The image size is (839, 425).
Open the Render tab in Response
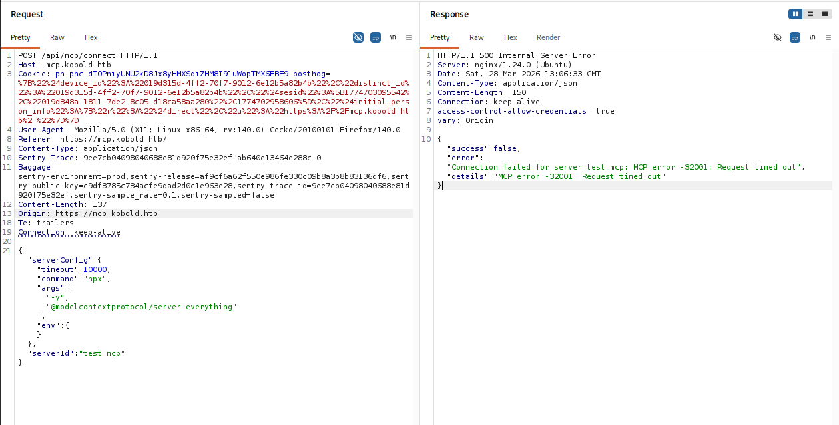point(549,37)
